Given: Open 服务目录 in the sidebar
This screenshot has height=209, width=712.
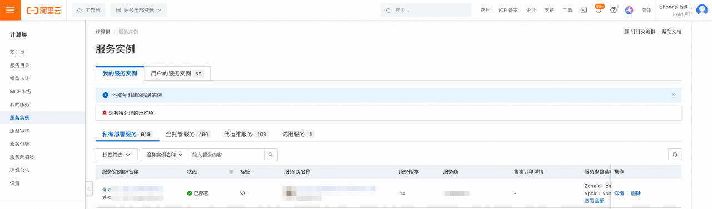Looking at the screenshot, I should (19, 65).
